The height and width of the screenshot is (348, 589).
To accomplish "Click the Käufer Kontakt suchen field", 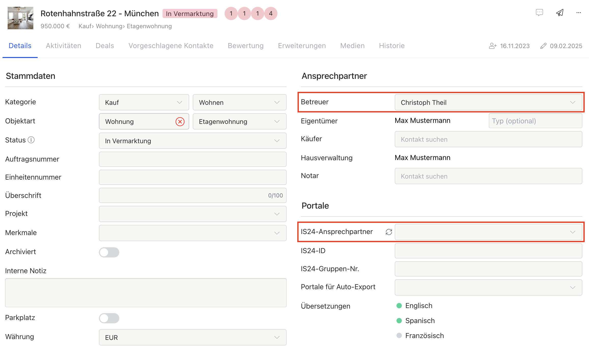I will tap(488, 139).
